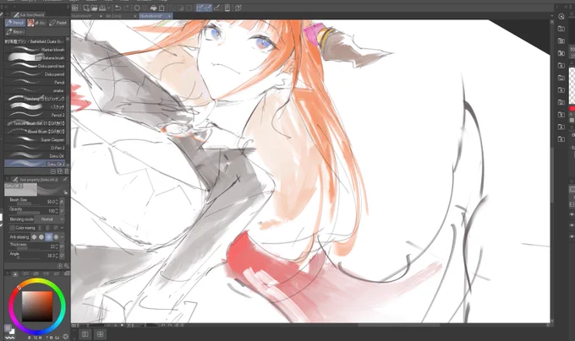The image size is (575, 341).
Task: Click the delete sub tool trash icon
Action: tap(66, 171)
